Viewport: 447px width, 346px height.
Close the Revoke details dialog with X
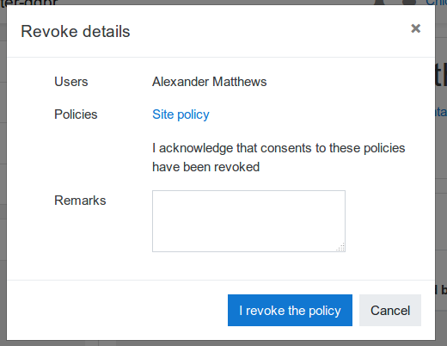pyautogui.click(x=415, y=28)
